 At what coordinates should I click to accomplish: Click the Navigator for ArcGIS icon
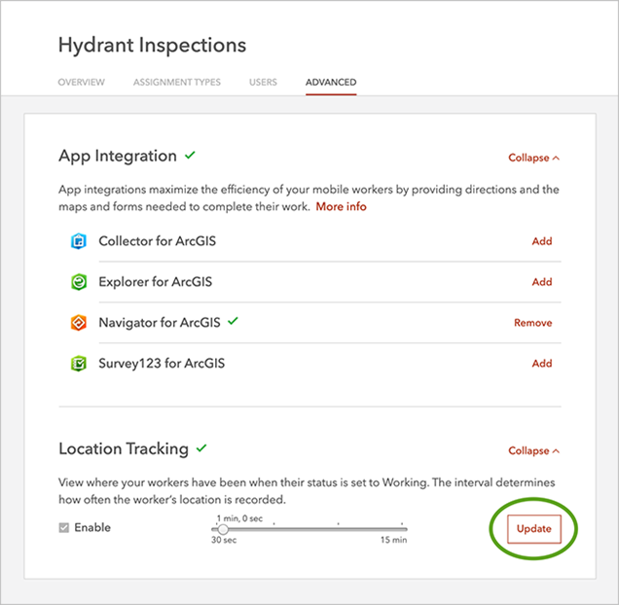pos(79,323)
